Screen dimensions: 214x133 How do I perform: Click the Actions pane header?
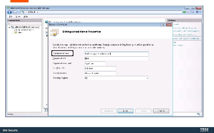pyautogui.click(x=184, y=20)
